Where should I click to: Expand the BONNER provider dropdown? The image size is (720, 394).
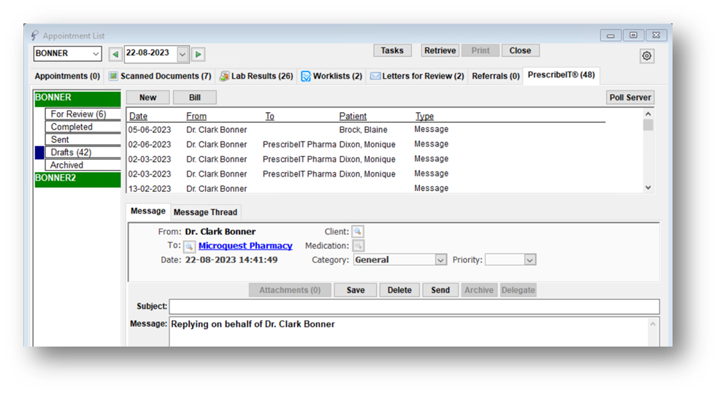[x=96, y=54]
